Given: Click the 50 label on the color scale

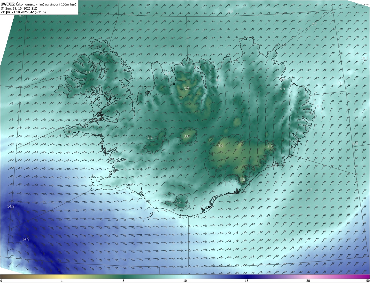Looking at the screenshot, I should pos(368,281).
